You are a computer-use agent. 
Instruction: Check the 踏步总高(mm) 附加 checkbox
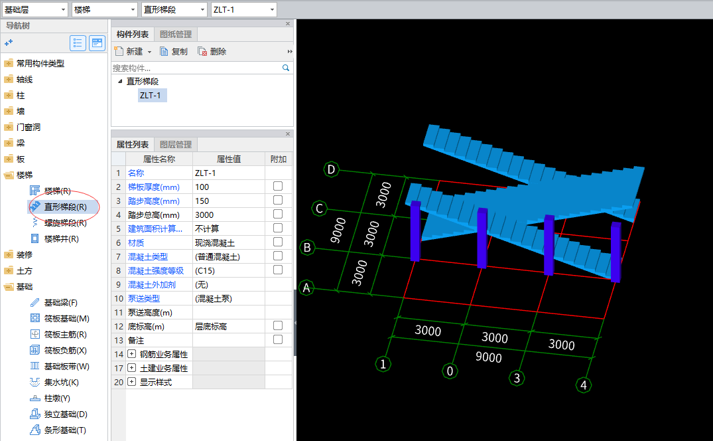[278, 214]
